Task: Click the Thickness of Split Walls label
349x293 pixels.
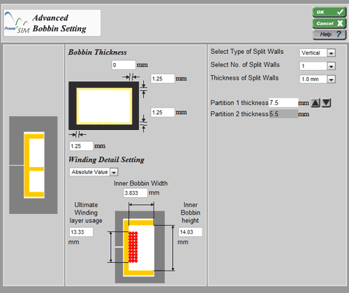Action: tap(244, 78)
